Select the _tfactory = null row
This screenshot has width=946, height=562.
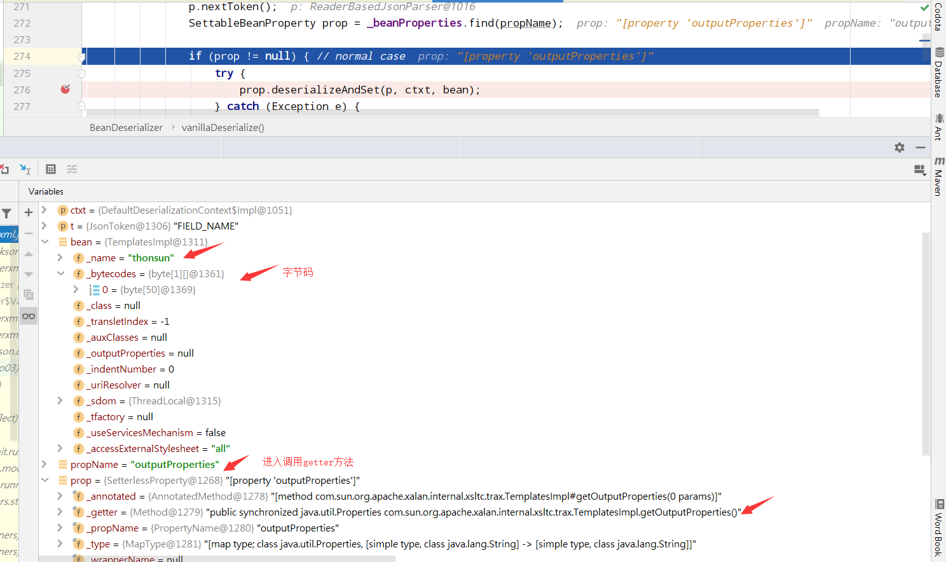tap(480, 416)
